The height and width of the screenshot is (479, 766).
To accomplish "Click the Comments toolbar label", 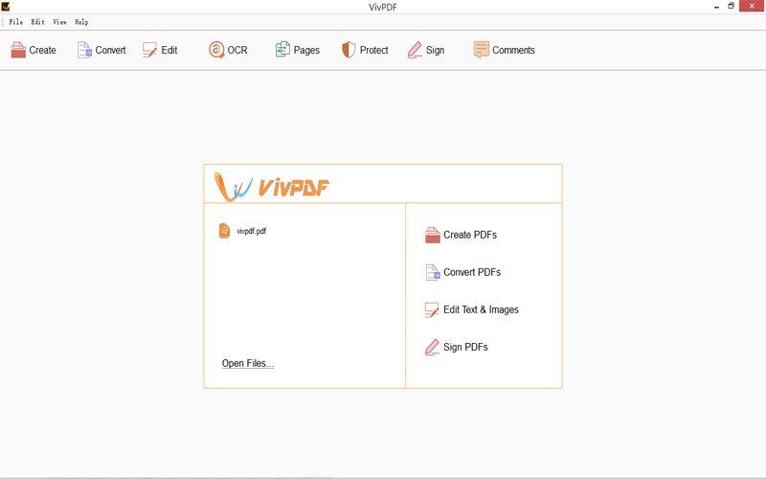I will (x=513, y=50).
